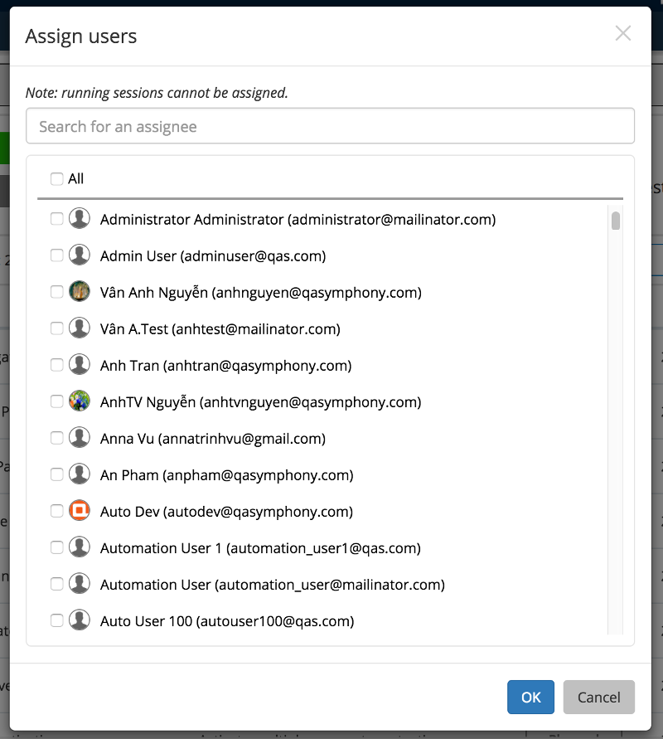Screen dimensions: 663x739
Task: Click An Pham's avatar icon
Action: [x=79, y=474]
